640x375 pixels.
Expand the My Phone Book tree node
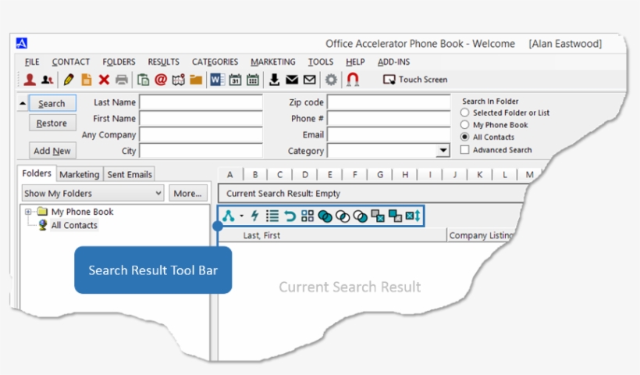[x=28, y=212]
